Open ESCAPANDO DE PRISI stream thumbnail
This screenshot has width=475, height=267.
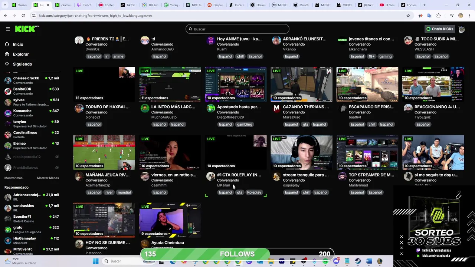[367, 84]
